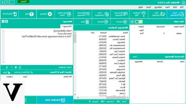Open WhatsApp from the main toolbar
This screenshot has width=186, height=104.
point(176,14)
